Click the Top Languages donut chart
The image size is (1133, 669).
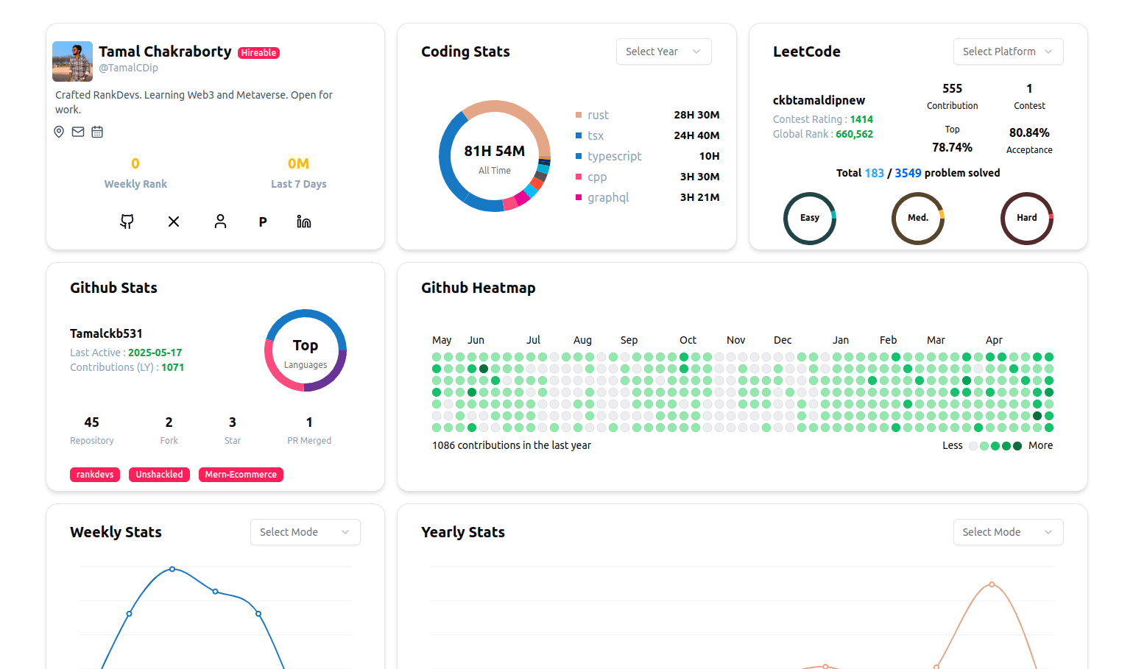coord(306,350)
